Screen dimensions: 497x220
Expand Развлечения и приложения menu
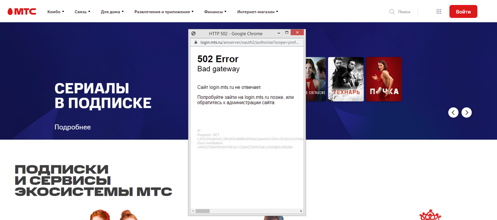164,12
